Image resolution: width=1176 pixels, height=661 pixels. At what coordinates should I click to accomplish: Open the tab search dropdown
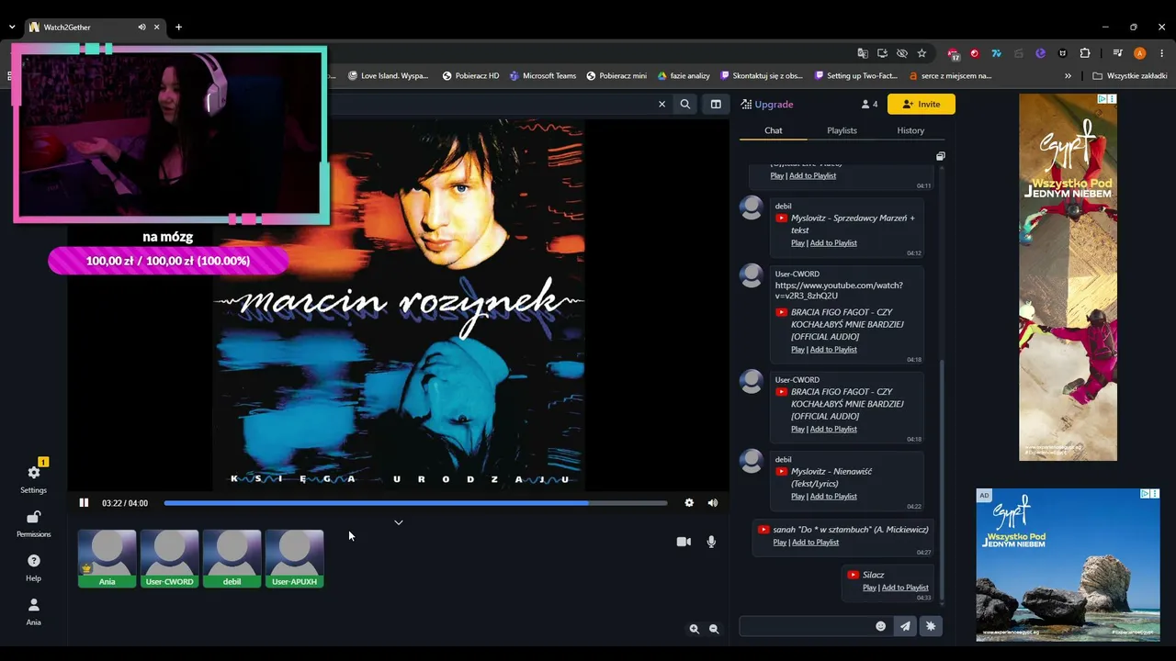11,28
